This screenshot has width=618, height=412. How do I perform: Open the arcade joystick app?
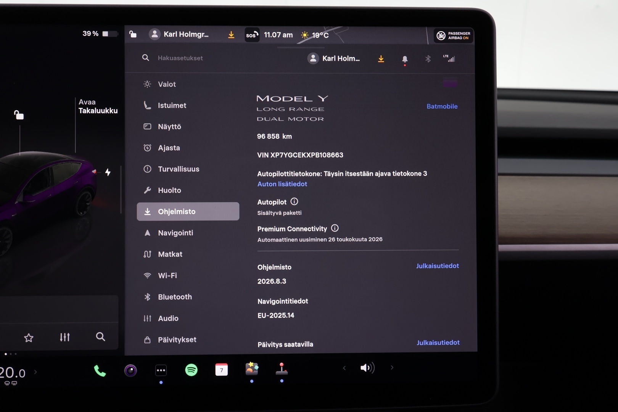pos(282,369)
